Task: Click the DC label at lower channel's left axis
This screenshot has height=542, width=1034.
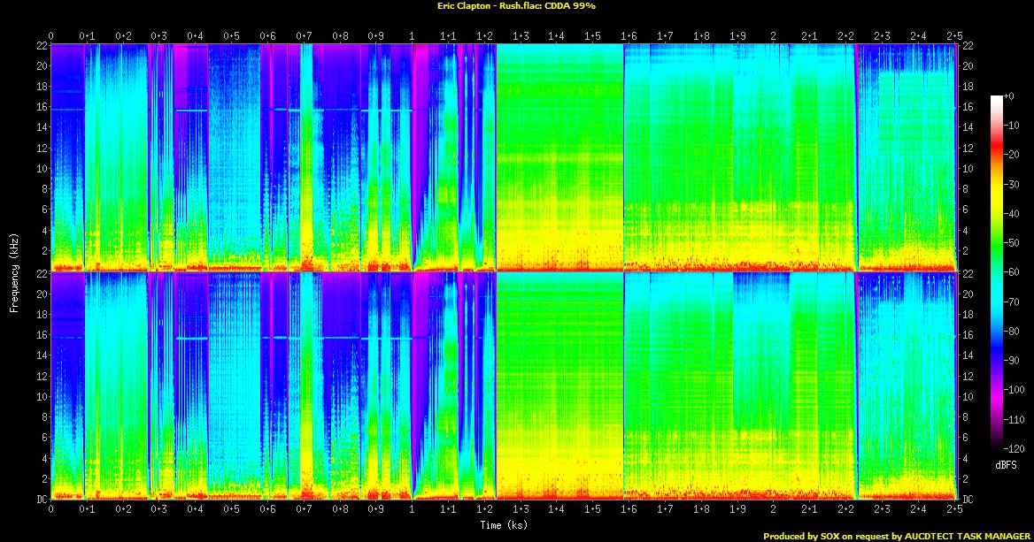Action: [40, 500]
